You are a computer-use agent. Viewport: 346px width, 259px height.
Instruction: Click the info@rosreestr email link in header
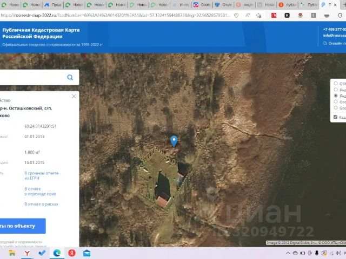coord(334,35)
